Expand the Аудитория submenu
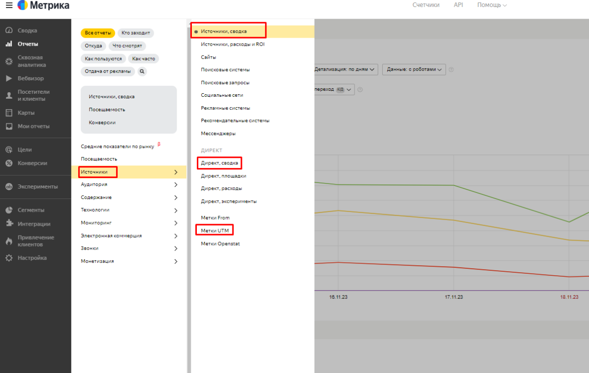This screenshot has height=373, width=589. (x=175, y=184)
